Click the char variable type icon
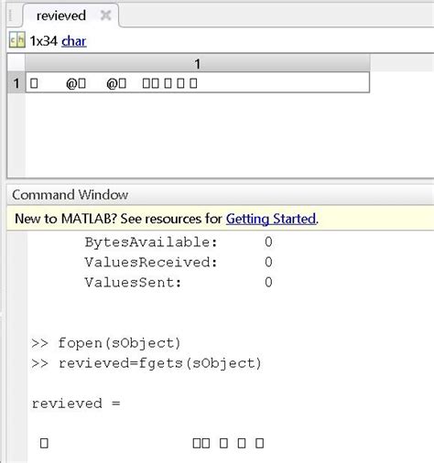434x463 pixels. 17,40
